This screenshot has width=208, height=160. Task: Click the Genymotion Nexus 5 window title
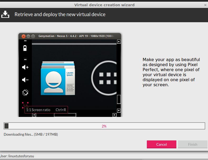[x=76, y=36]
